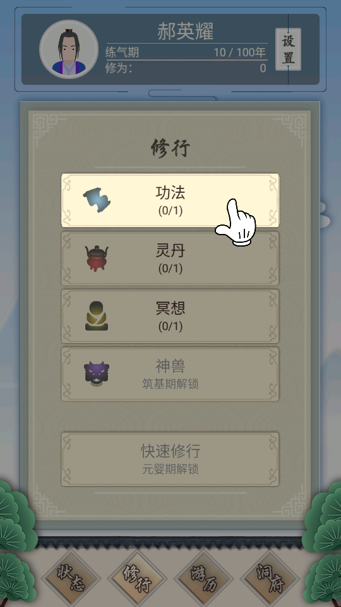Viewport: 341px width, 607px height.
Task: Switch to the 状态 tab
Action: click(71, 579)
